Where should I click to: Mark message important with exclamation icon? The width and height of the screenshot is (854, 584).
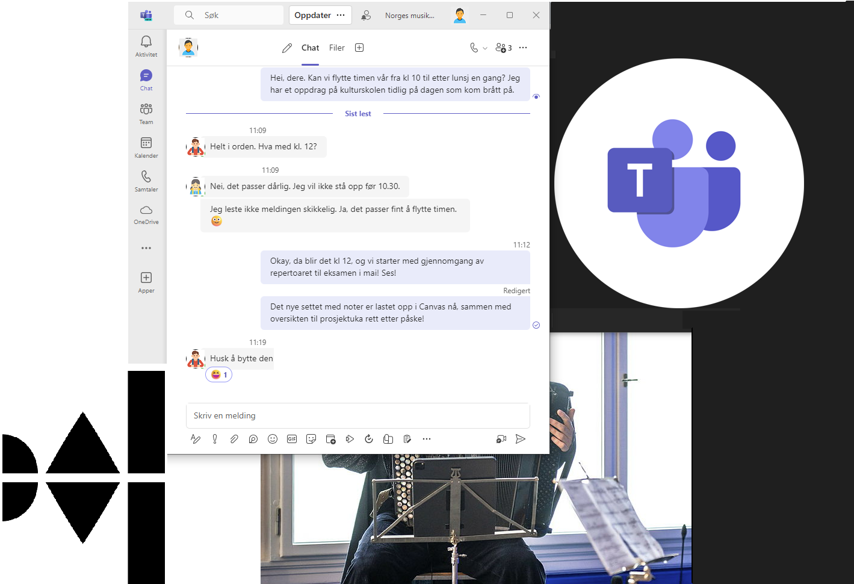(215, 439)
